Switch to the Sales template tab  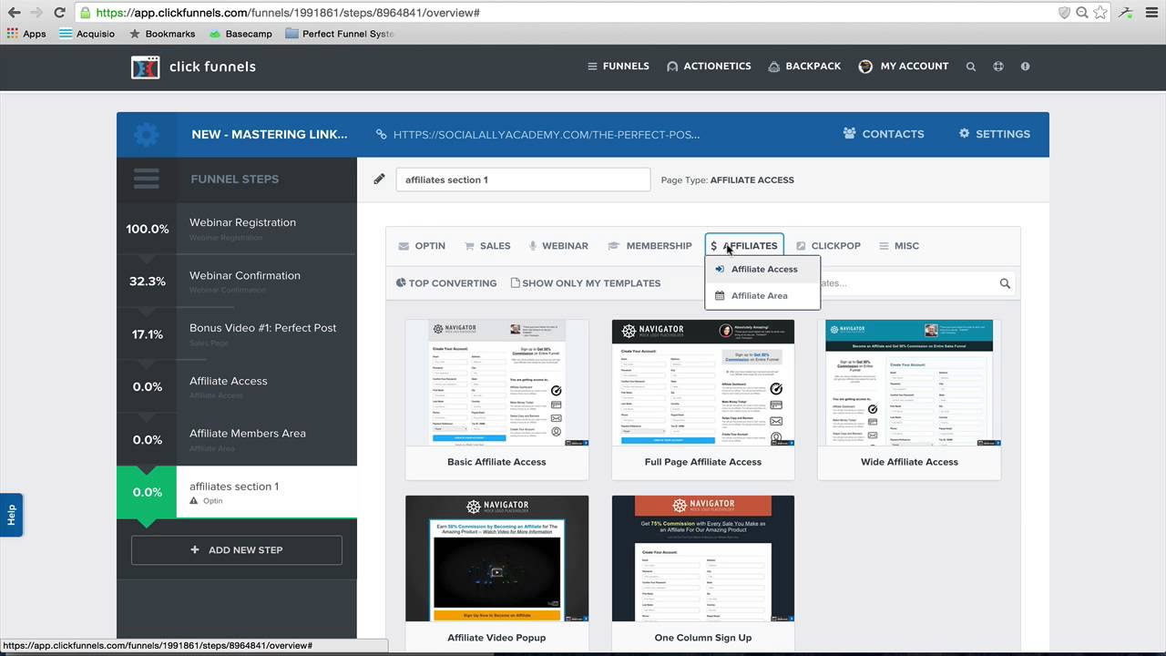[x=487, y=246]
